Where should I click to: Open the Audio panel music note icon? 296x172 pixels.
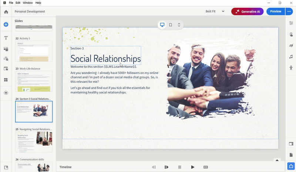pyautogui.click(x=291, y=57)
